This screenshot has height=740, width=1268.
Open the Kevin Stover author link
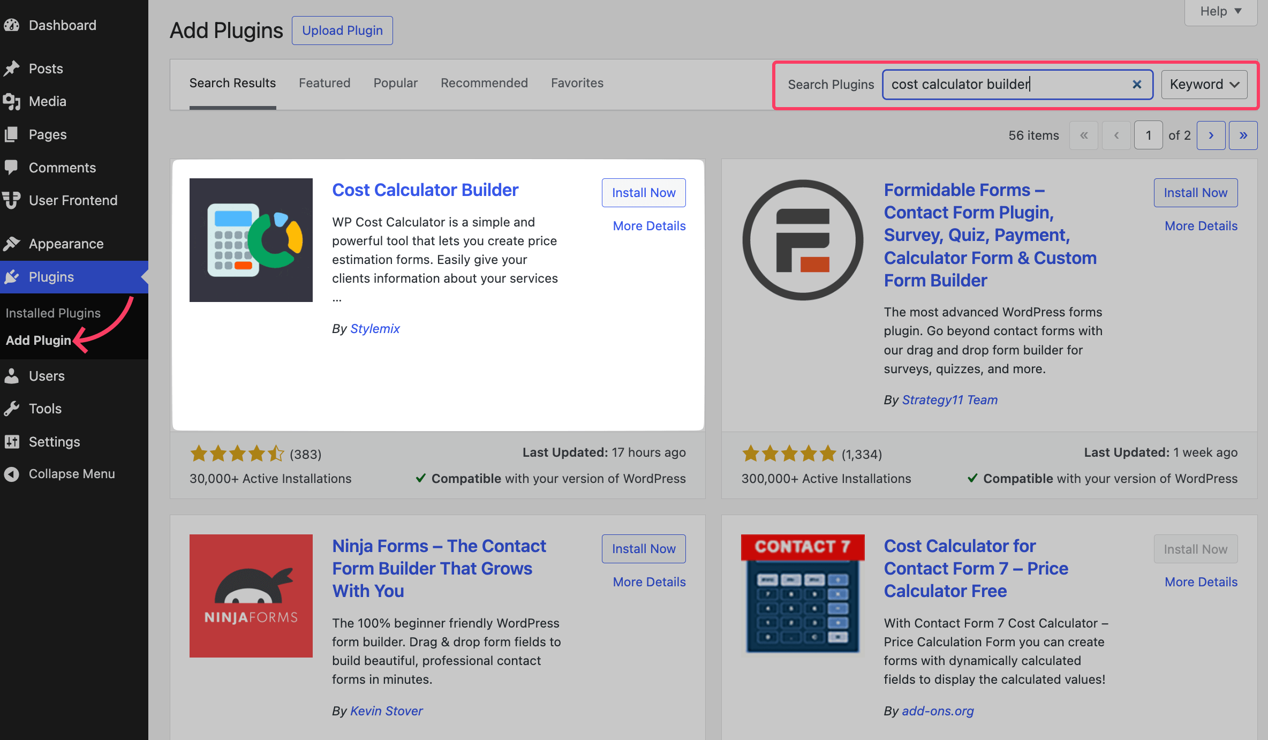coord(387,711)
